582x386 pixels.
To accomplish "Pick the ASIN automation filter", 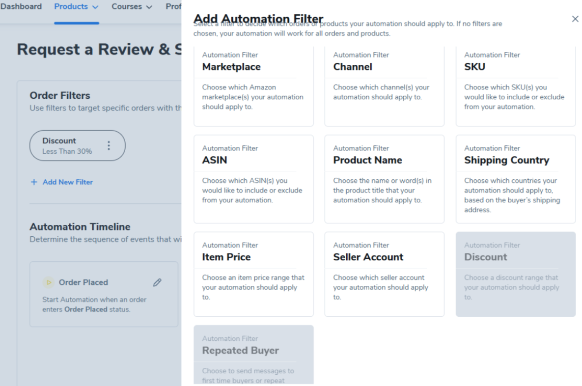I will click(253, 179).
